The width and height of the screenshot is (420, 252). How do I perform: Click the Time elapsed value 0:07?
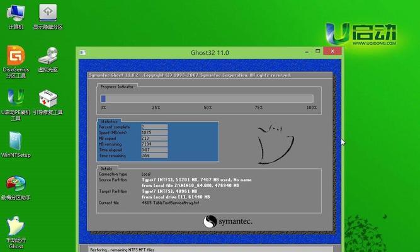[154, 150]
